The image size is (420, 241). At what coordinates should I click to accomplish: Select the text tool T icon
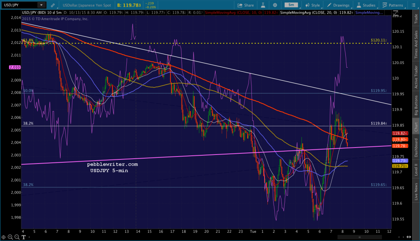[x=23, y=237]
